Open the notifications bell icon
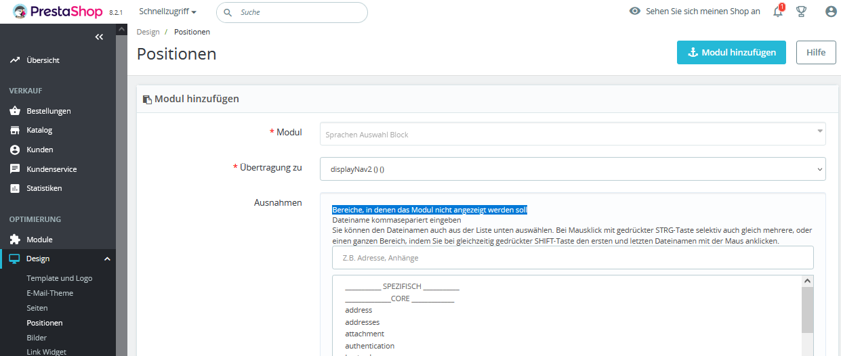Screen dimensions: 841x356 [778, 12]
